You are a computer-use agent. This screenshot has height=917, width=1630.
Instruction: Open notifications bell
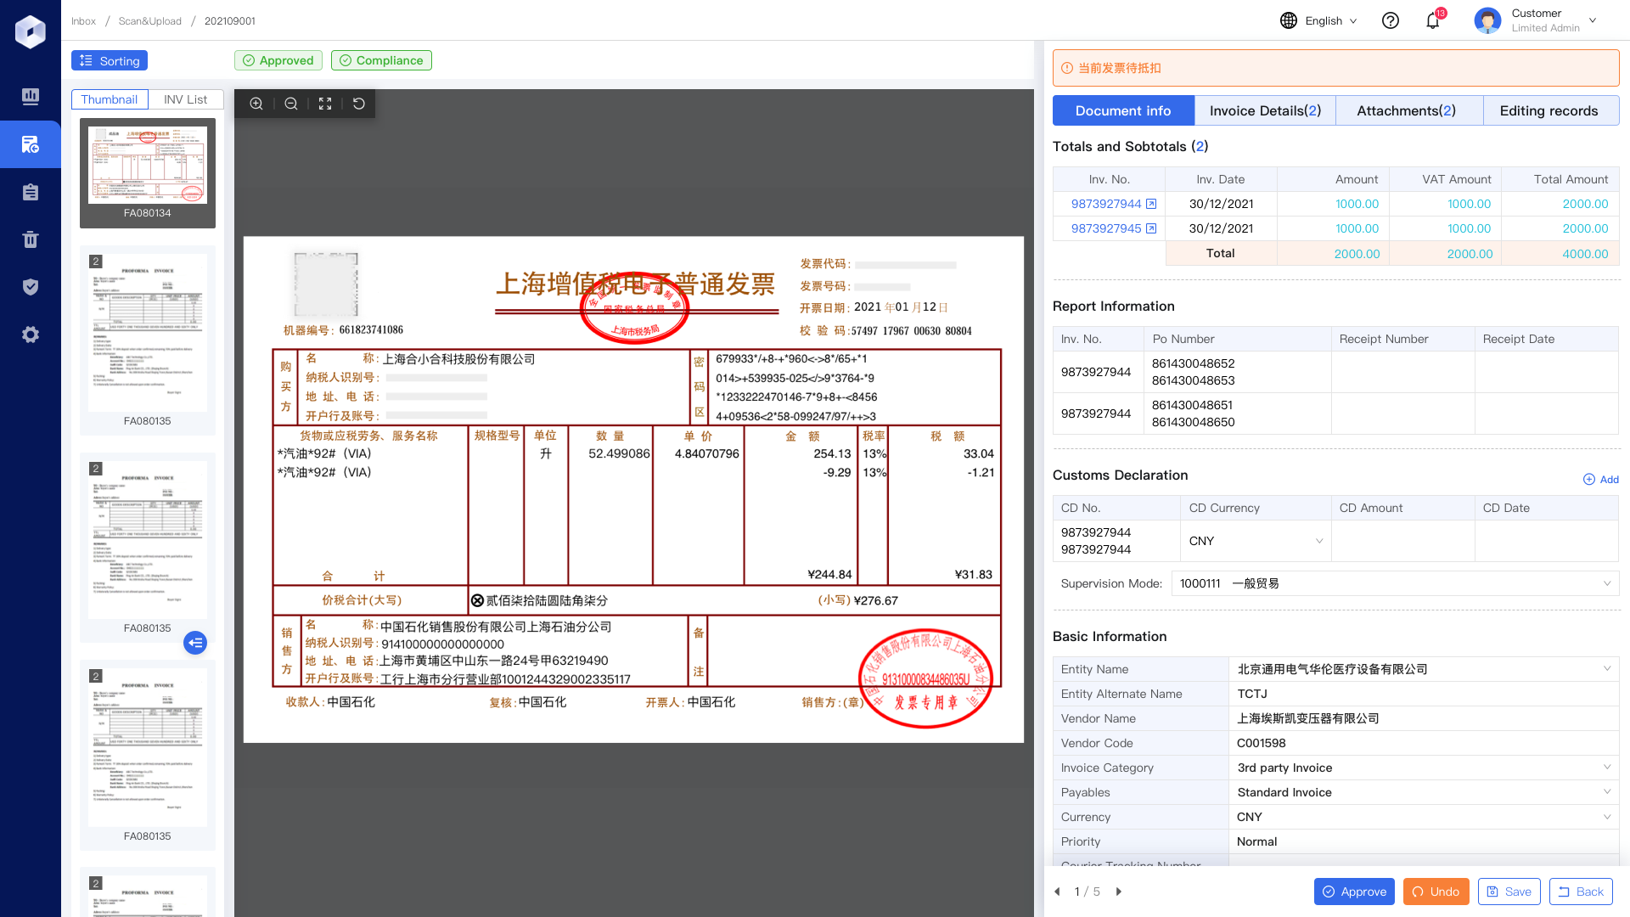[1433, 20]
